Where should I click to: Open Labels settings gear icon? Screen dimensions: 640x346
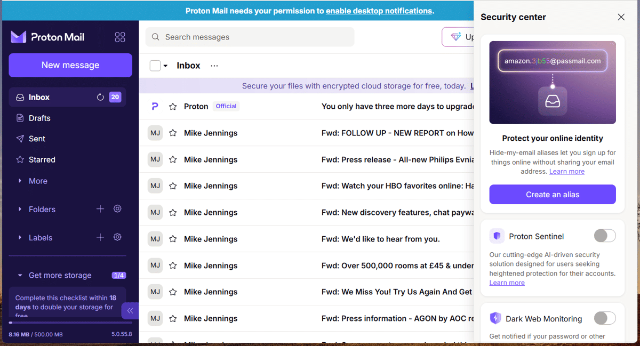pyautogui.click(x=117, y=237)
